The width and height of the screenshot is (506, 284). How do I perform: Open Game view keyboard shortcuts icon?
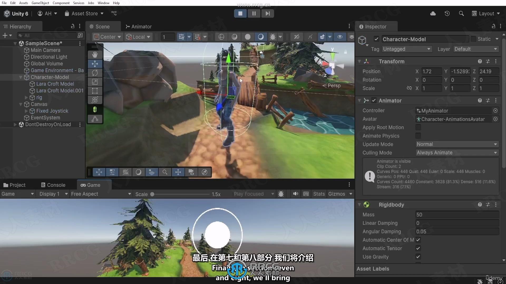306,194
